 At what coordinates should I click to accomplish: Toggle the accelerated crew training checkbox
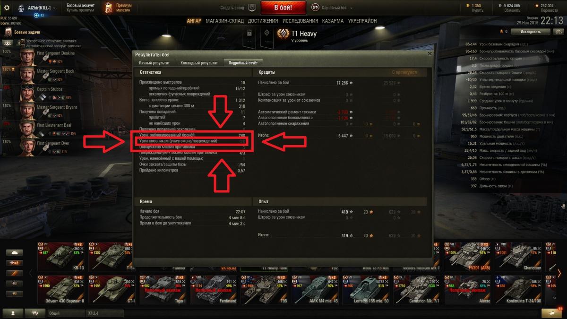click(x=23, y=41)
